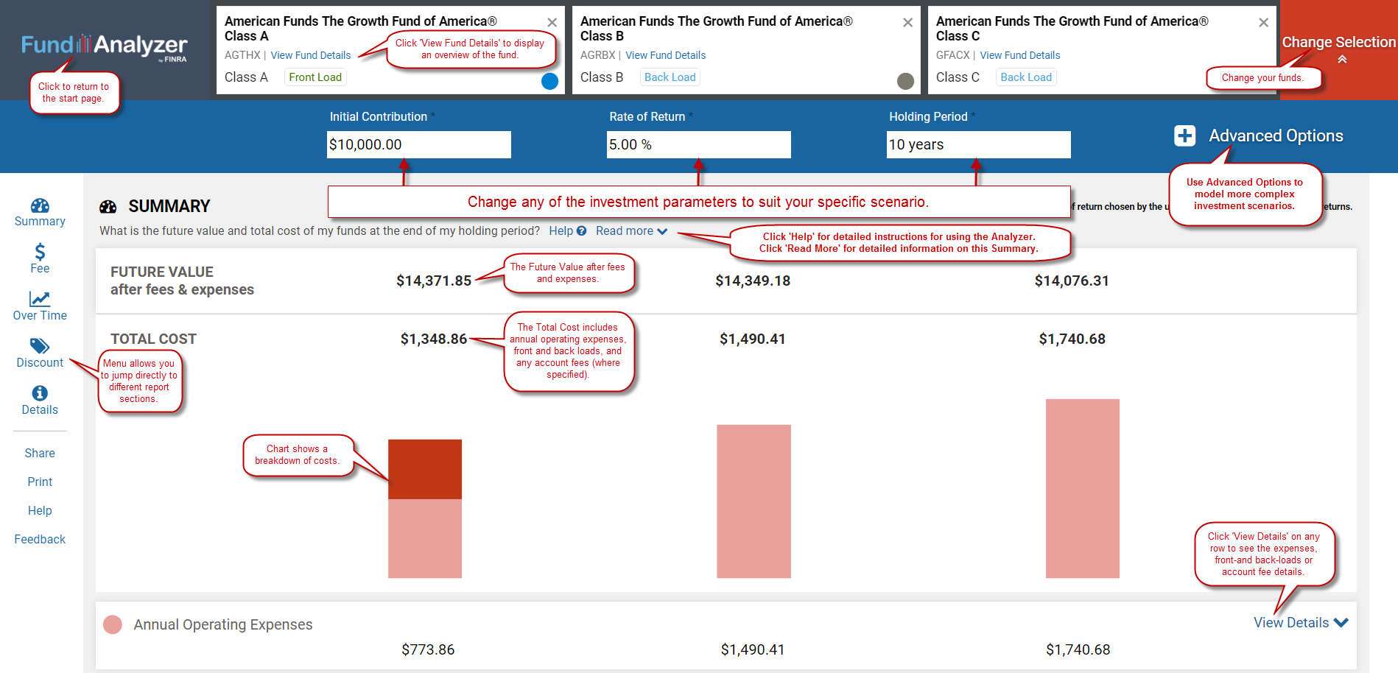Screen dimensions: 1398x673
Task: Collapse the Change Selection panel
Action: (1342, 59)
